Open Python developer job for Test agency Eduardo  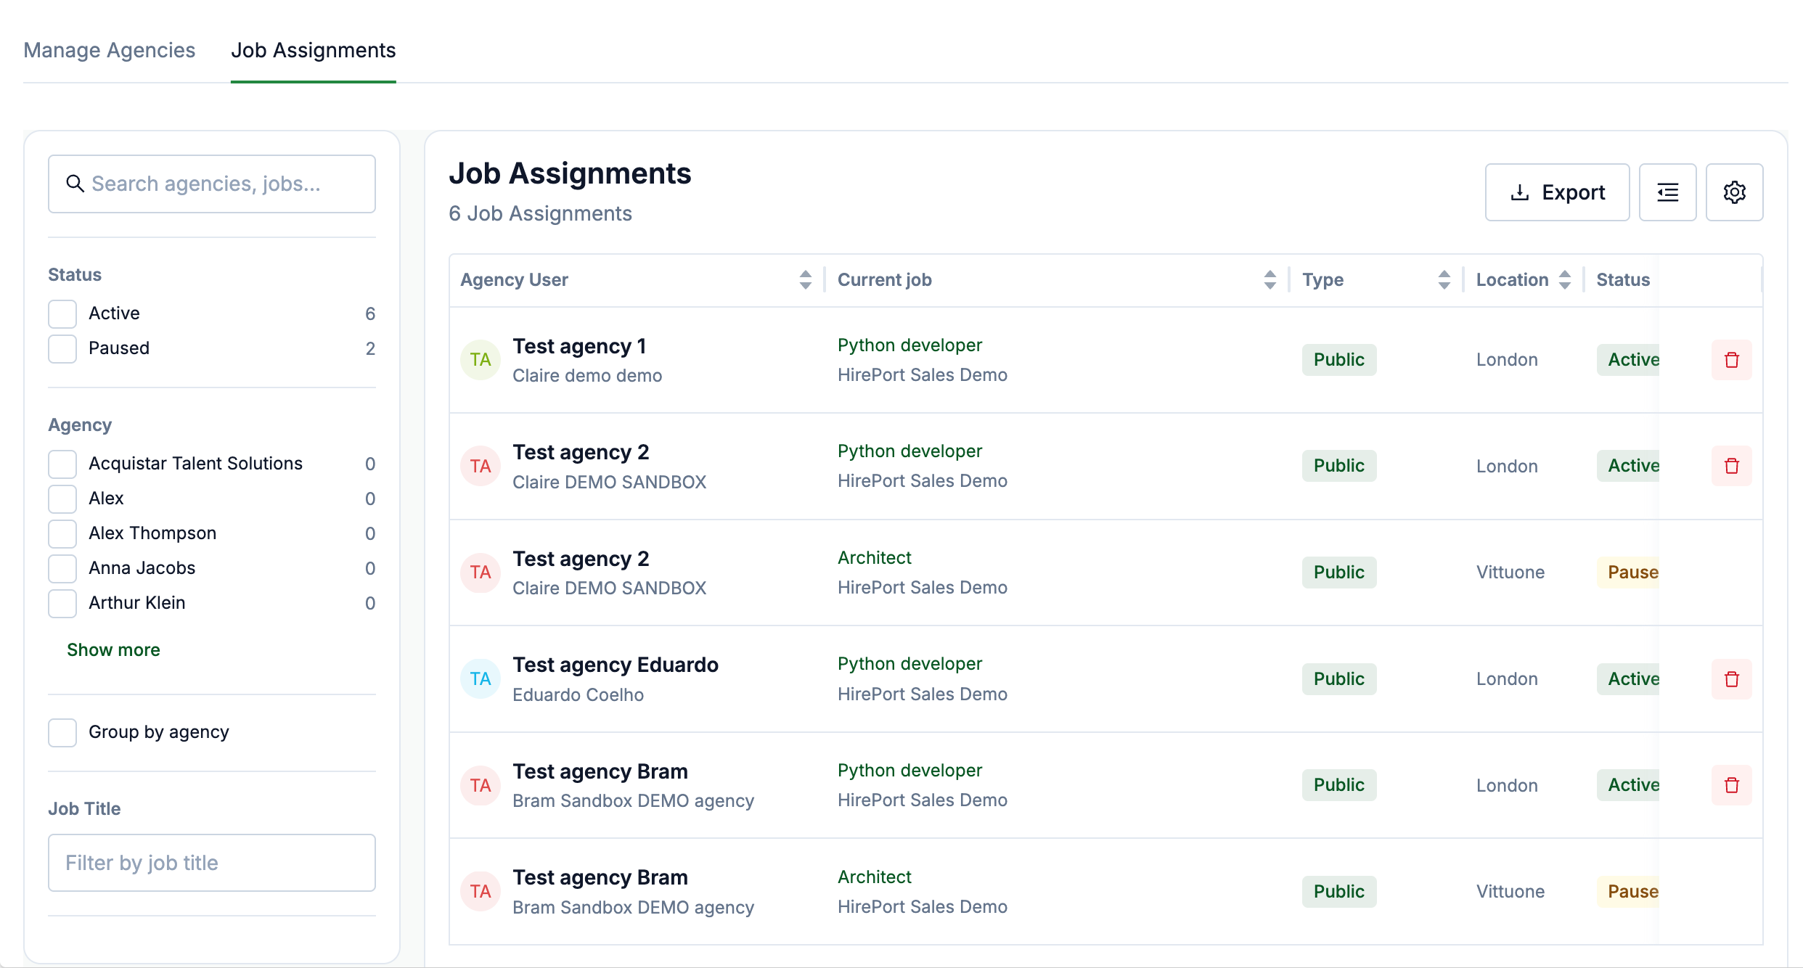point(909,663)
